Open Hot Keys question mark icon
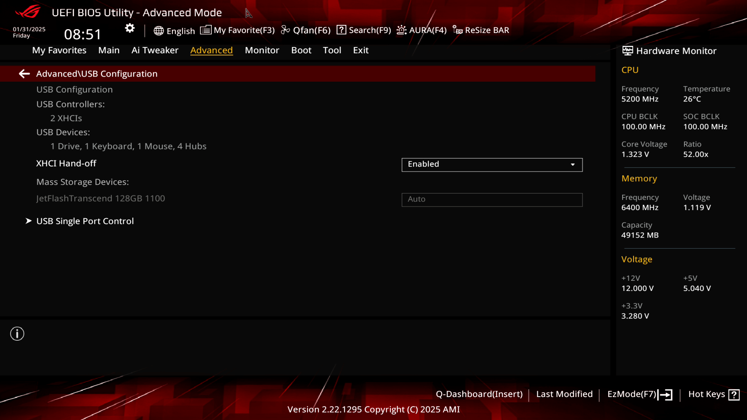Screen dimensions: 747x420 point(734,395)
